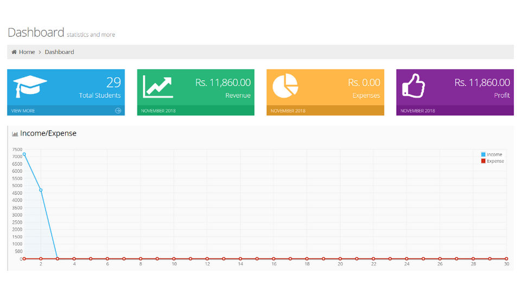The height and width of the screenshot is (305, 521).
Task: Select the highest income data point near 7000
Action: click(24, 154)
